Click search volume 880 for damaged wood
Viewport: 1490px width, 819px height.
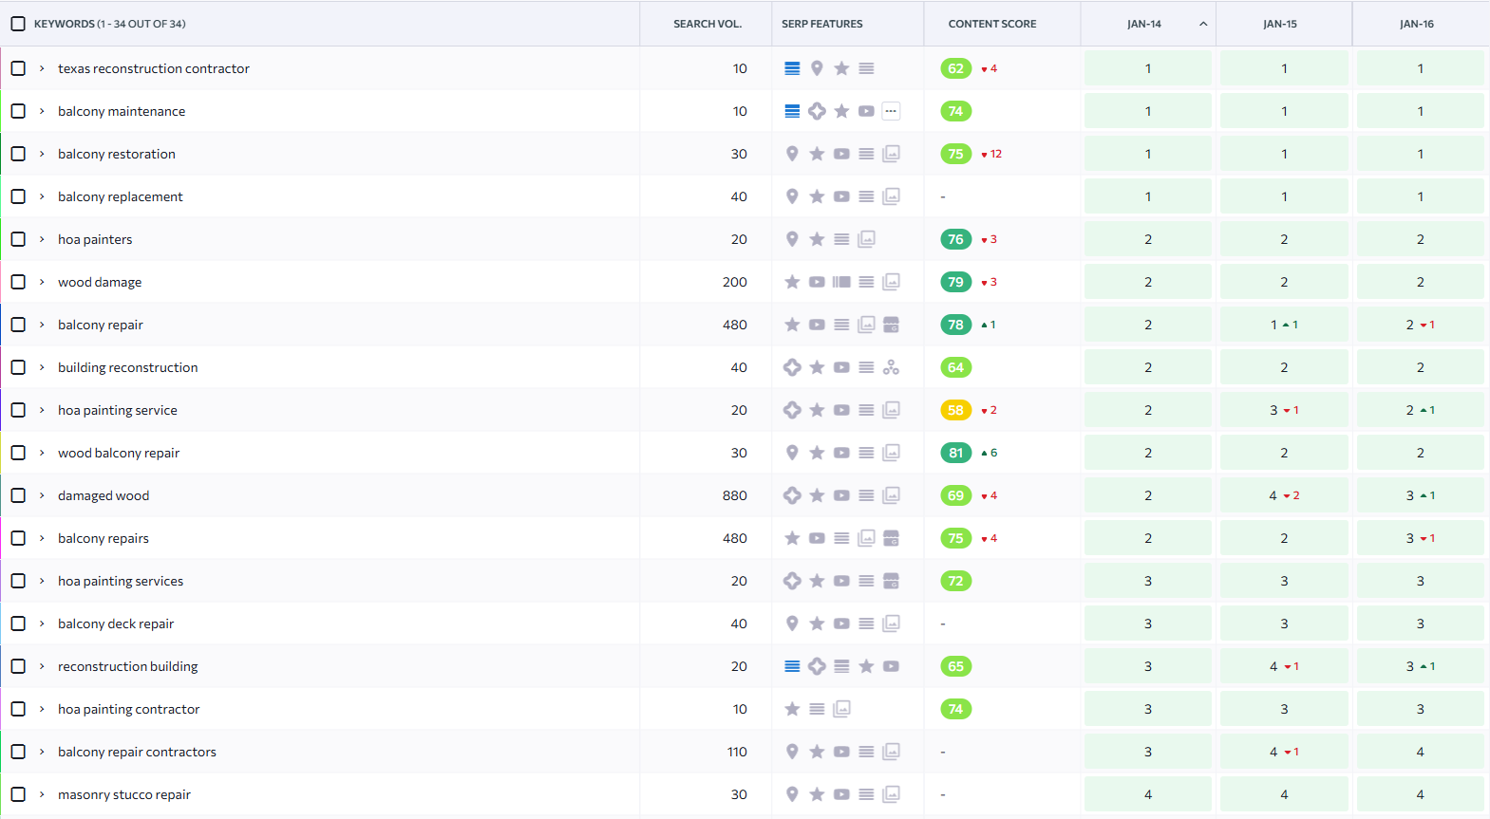(x=734, y=495)
